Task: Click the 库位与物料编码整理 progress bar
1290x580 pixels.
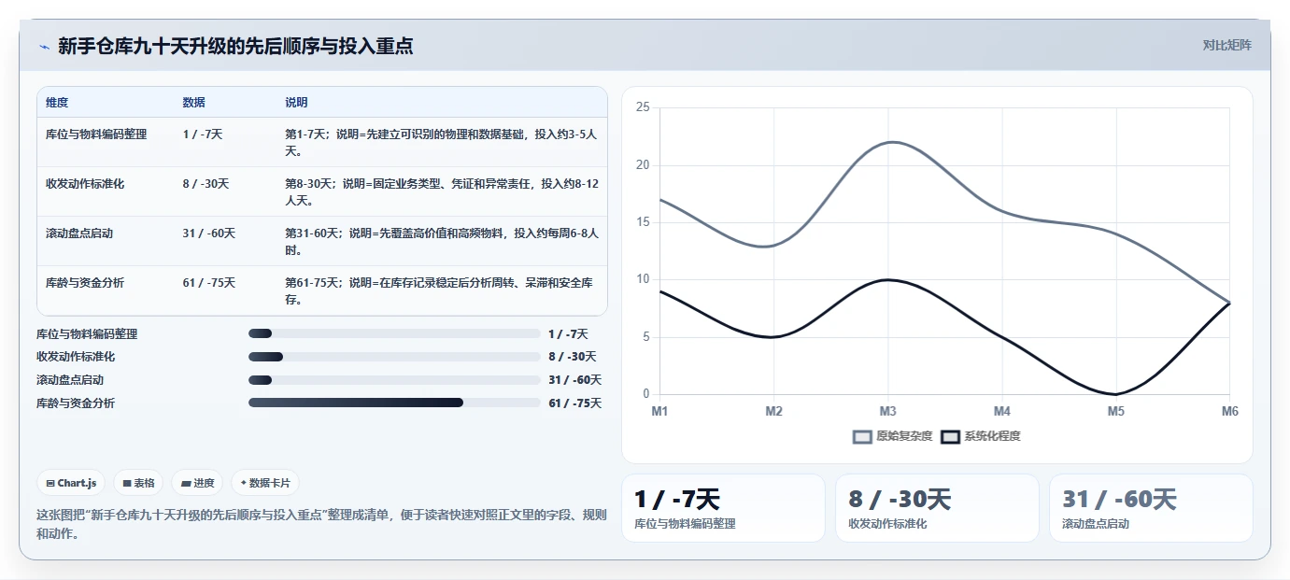Action: (394, 333)
